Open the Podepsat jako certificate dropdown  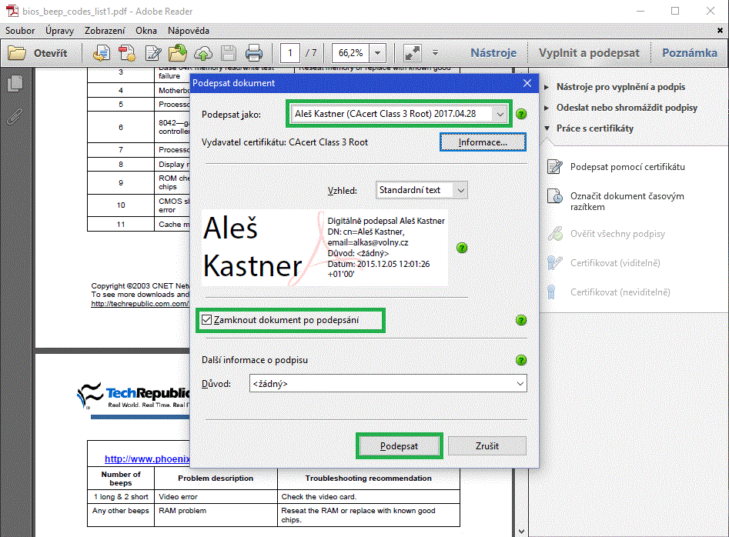coord(500,114)
